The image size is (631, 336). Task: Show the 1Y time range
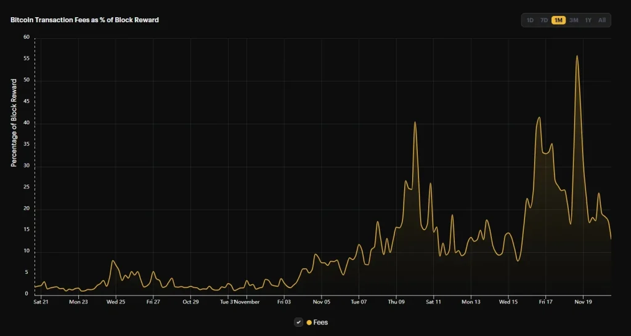pos(588,20)
